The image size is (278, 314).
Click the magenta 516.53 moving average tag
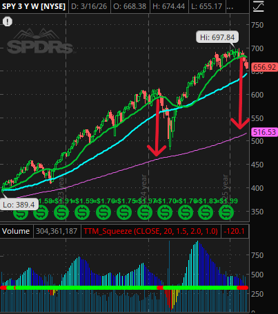click(x=264, y=132)
